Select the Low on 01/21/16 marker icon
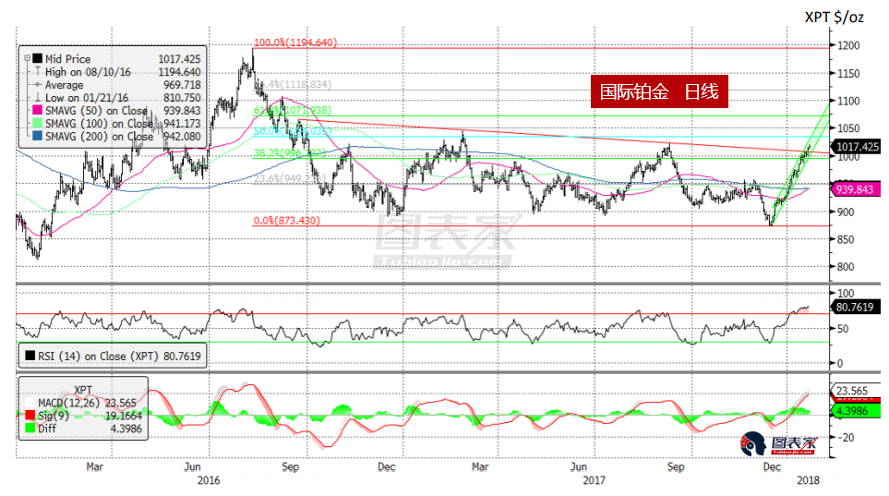 (37, 98)
